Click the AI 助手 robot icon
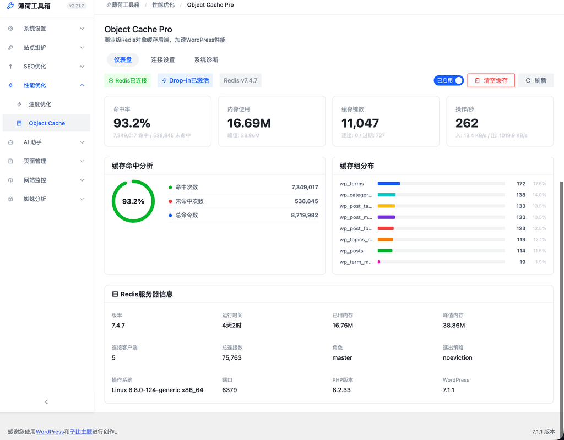The height and width of the screenshot is (440, 564). point(10,142)
